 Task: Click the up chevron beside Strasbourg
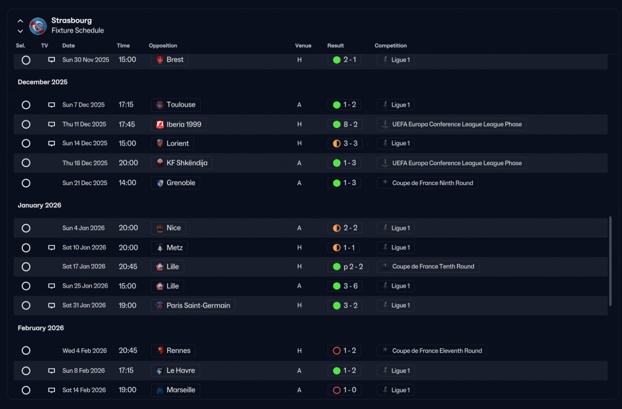point(20,21)
